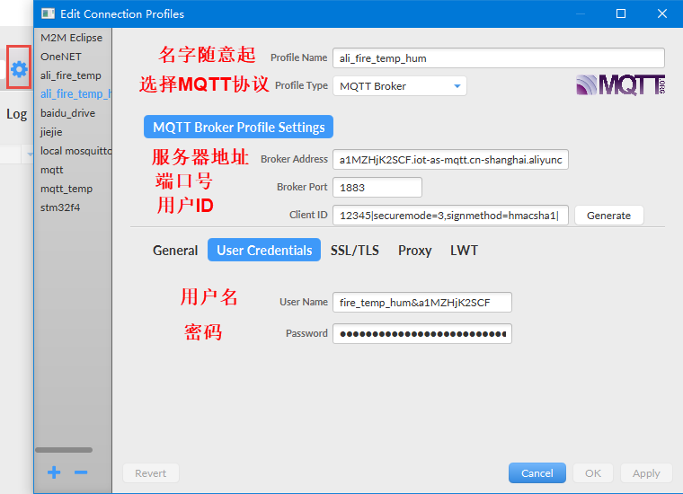
Task: Click into the User Name field
Action: 422,303
